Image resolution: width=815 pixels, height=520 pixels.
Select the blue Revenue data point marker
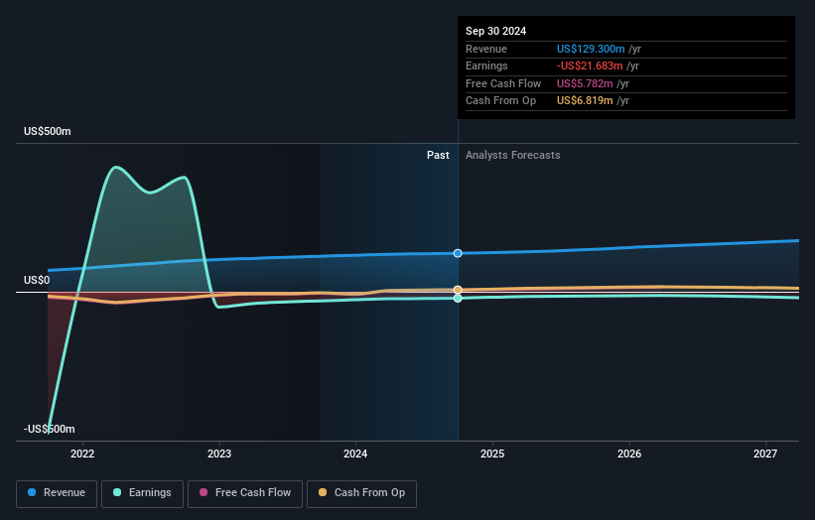coord(458,253)
